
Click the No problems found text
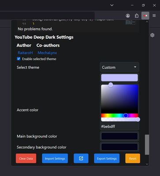pyautogui.click(x=35, y=29)
